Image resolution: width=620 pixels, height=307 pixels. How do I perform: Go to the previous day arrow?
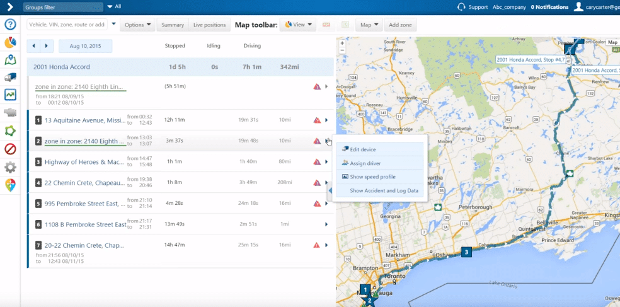click(x=33, y=46)
